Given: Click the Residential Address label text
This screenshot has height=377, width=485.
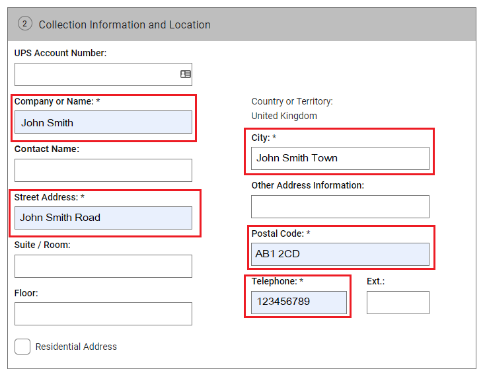Looking at the screenshot, I should [76, 347].
